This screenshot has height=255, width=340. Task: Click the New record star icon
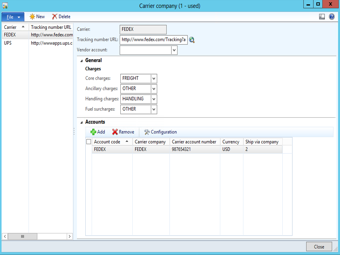pyautogui.click(x=32, y=17)
